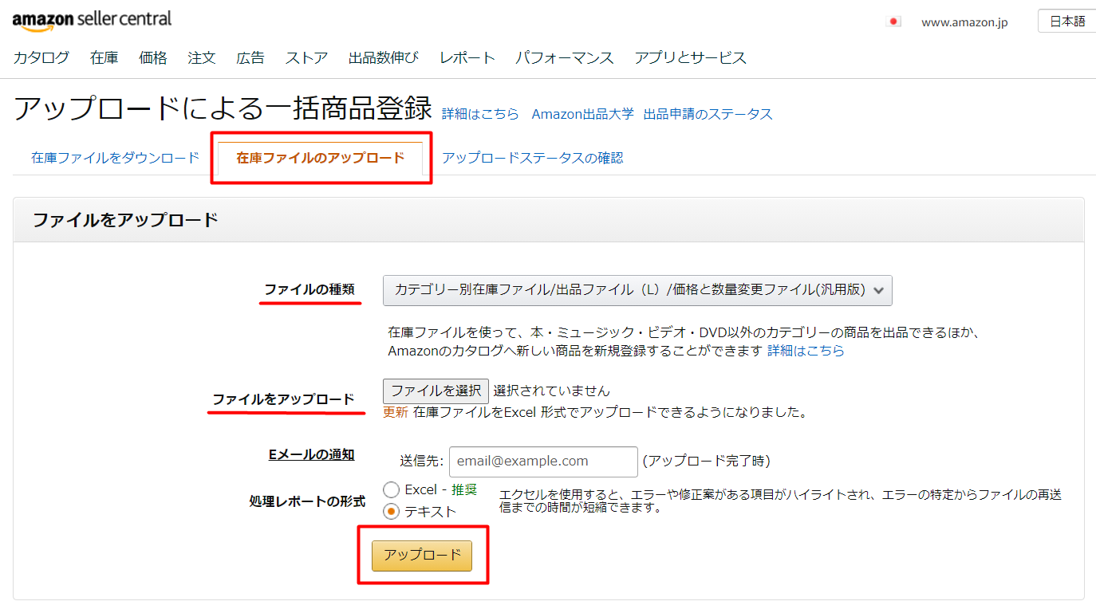
Task: Click the Eメールの通知 label
Action: pos(311,455)
